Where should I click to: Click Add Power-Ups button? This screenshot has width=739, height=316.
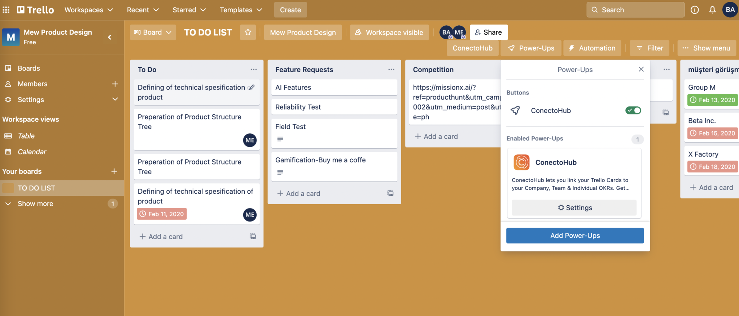(x=575, y=236)
